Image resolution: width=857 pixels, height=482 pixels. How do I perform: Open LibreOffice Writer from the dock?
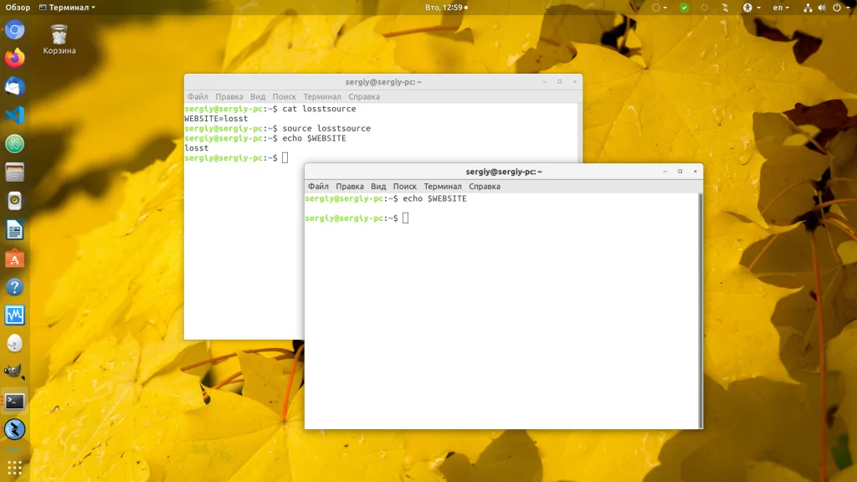15,229
